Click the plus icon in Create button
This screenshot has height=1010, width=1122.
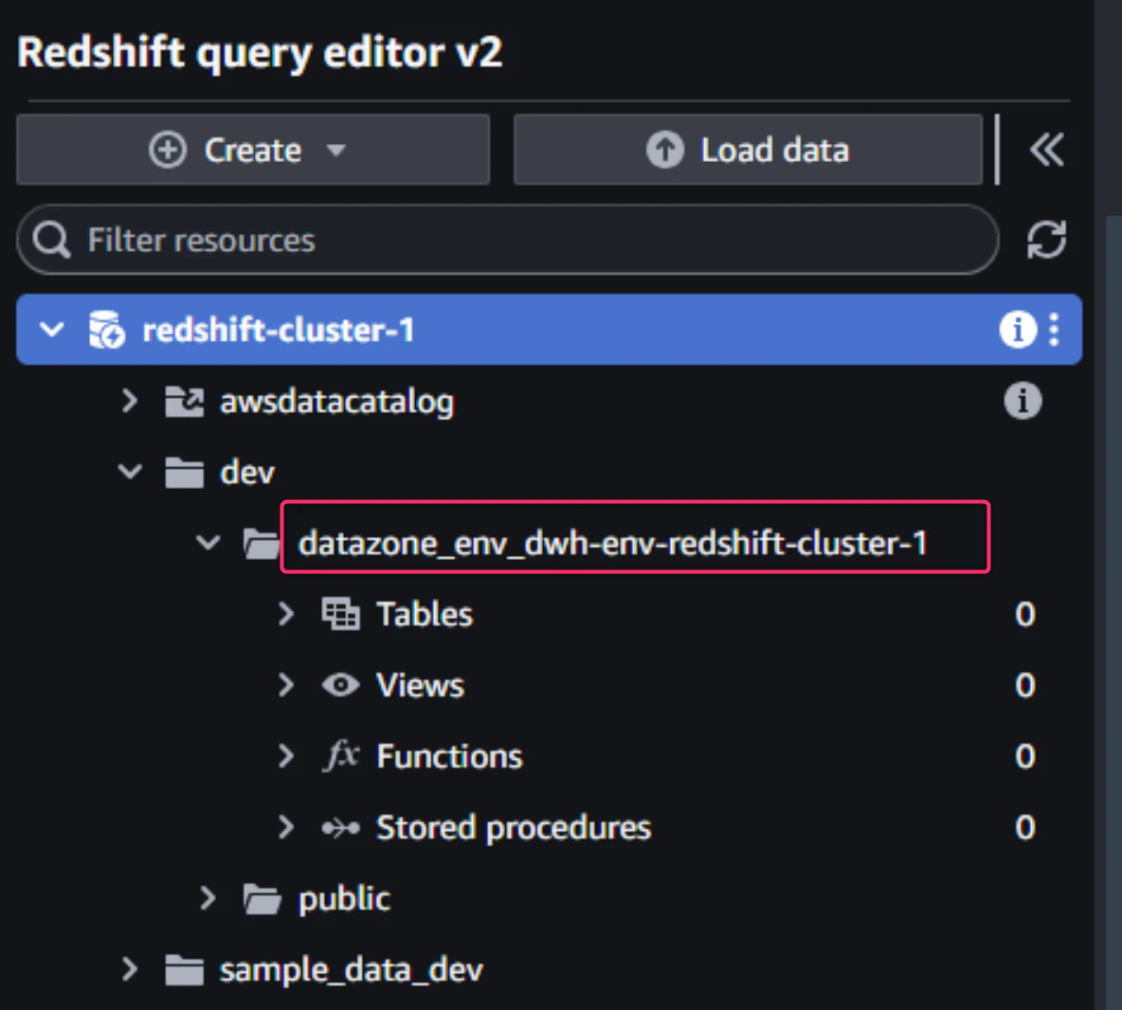click(x=167, y=150)
